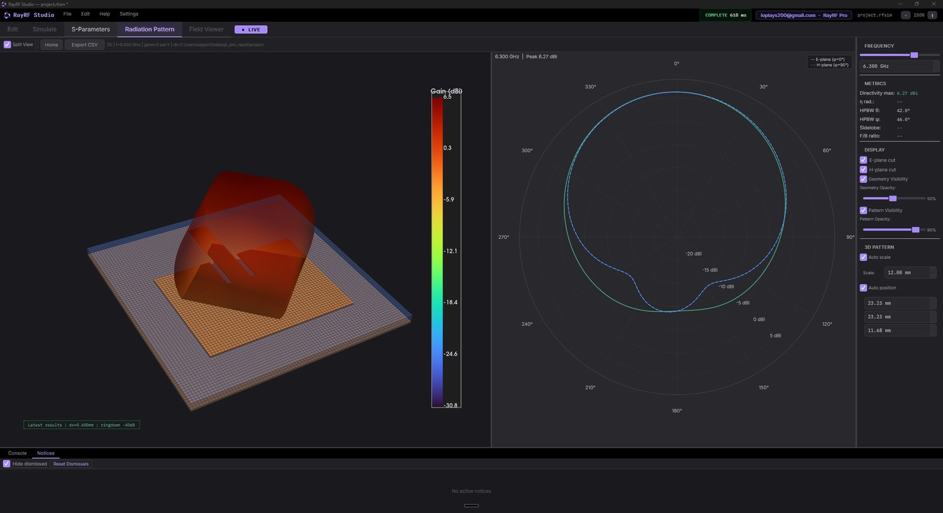Image resolution: width=943 pixels, height=513 pixels.
Task: Switch to the Edit workspace tab
Action: (13, 30)
